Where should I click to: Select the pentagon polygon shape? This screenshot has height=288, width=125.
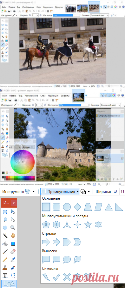click(46, 225)
